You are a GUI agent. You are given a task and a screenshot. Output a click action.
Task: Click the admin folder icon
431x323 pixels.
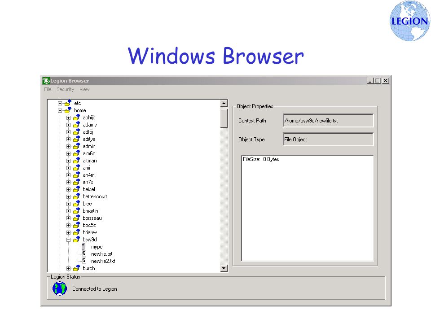[x=76, y=146]
